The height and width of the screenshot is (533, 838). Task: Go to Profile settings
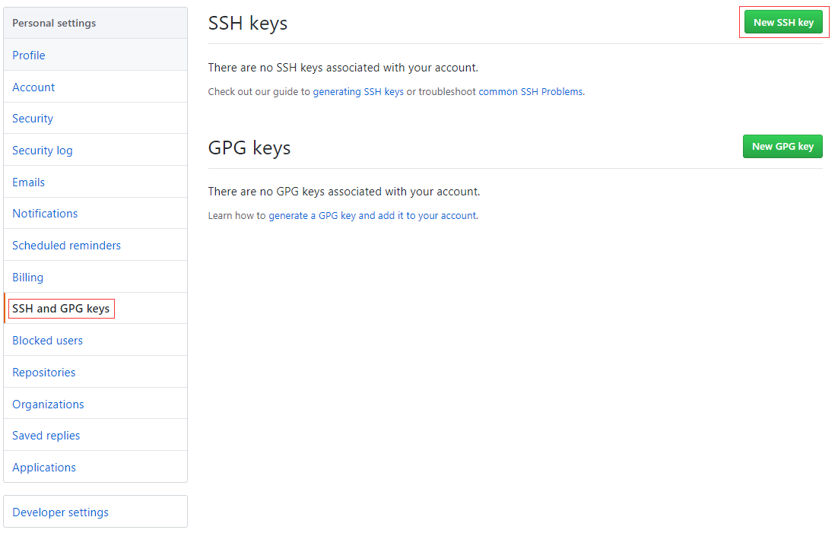(95, 55)
